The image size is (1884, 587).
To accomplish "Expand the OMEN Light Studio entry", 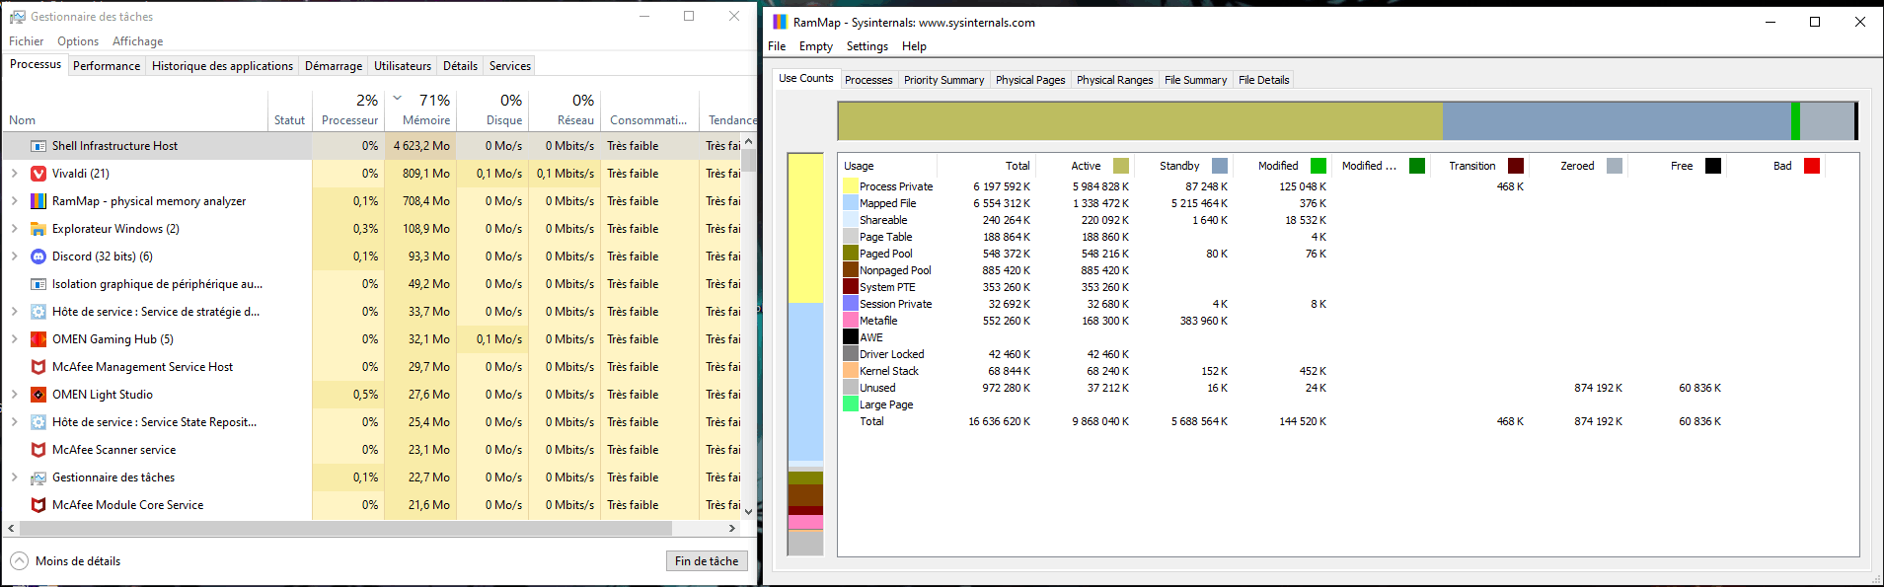I will [14, 395].
